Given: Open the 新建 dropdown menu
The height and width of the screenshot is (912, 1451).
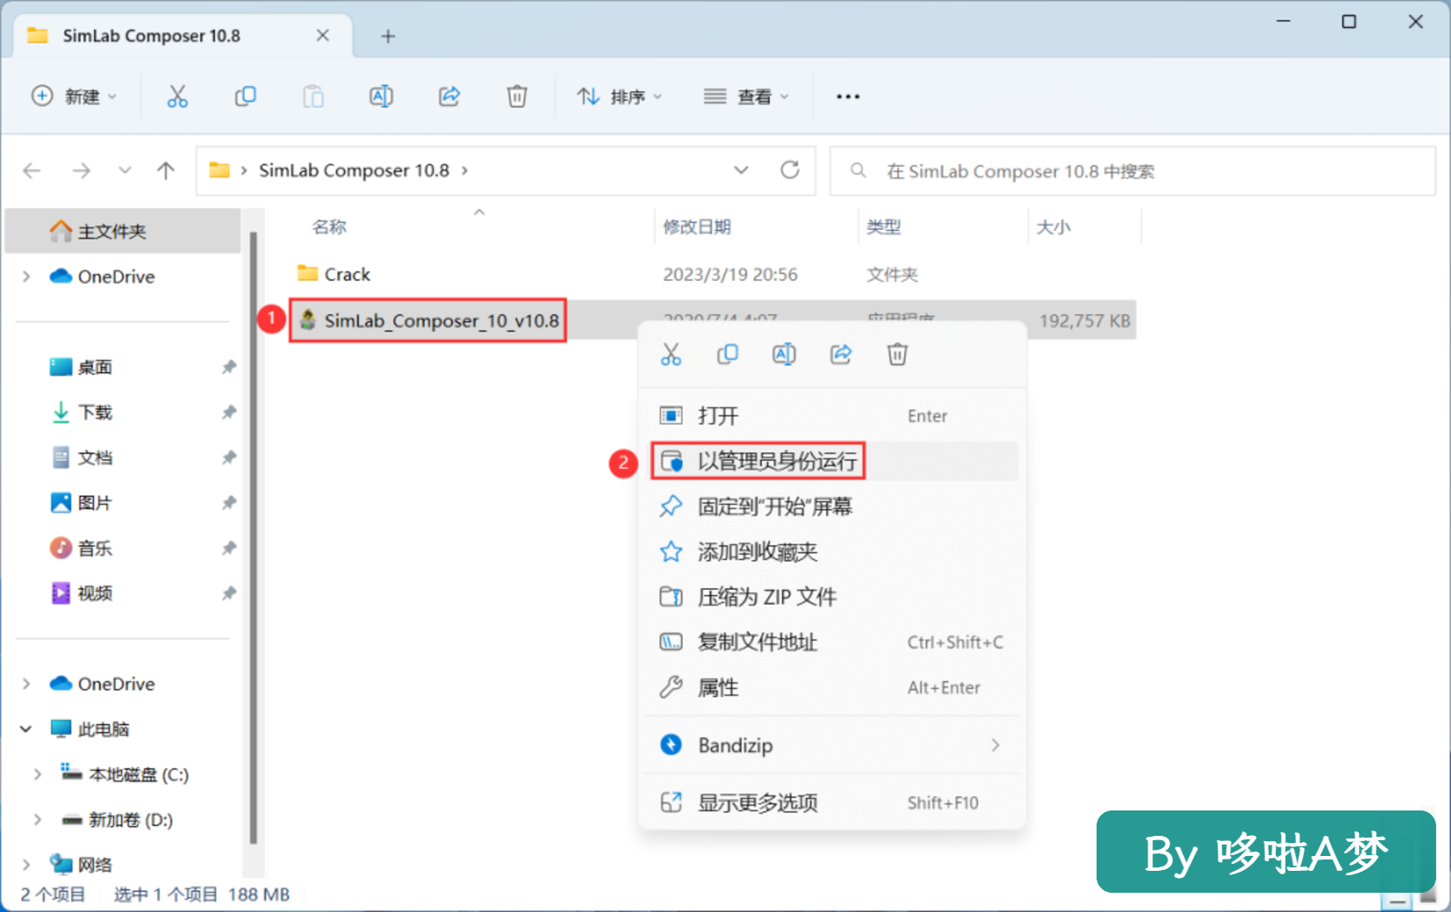Looking at the screenshot, I should (74, 96).
